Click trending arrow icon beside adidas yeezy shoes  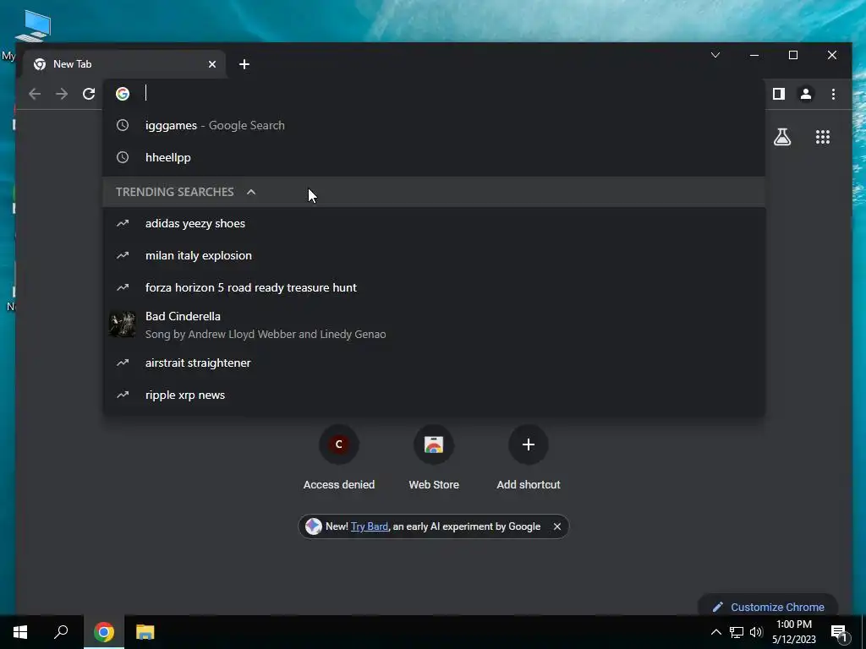(123, 223)
